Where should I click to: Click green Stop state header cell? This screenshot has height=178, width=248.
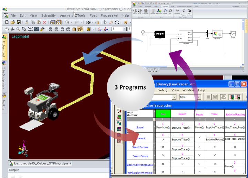[x=163, y=114]
